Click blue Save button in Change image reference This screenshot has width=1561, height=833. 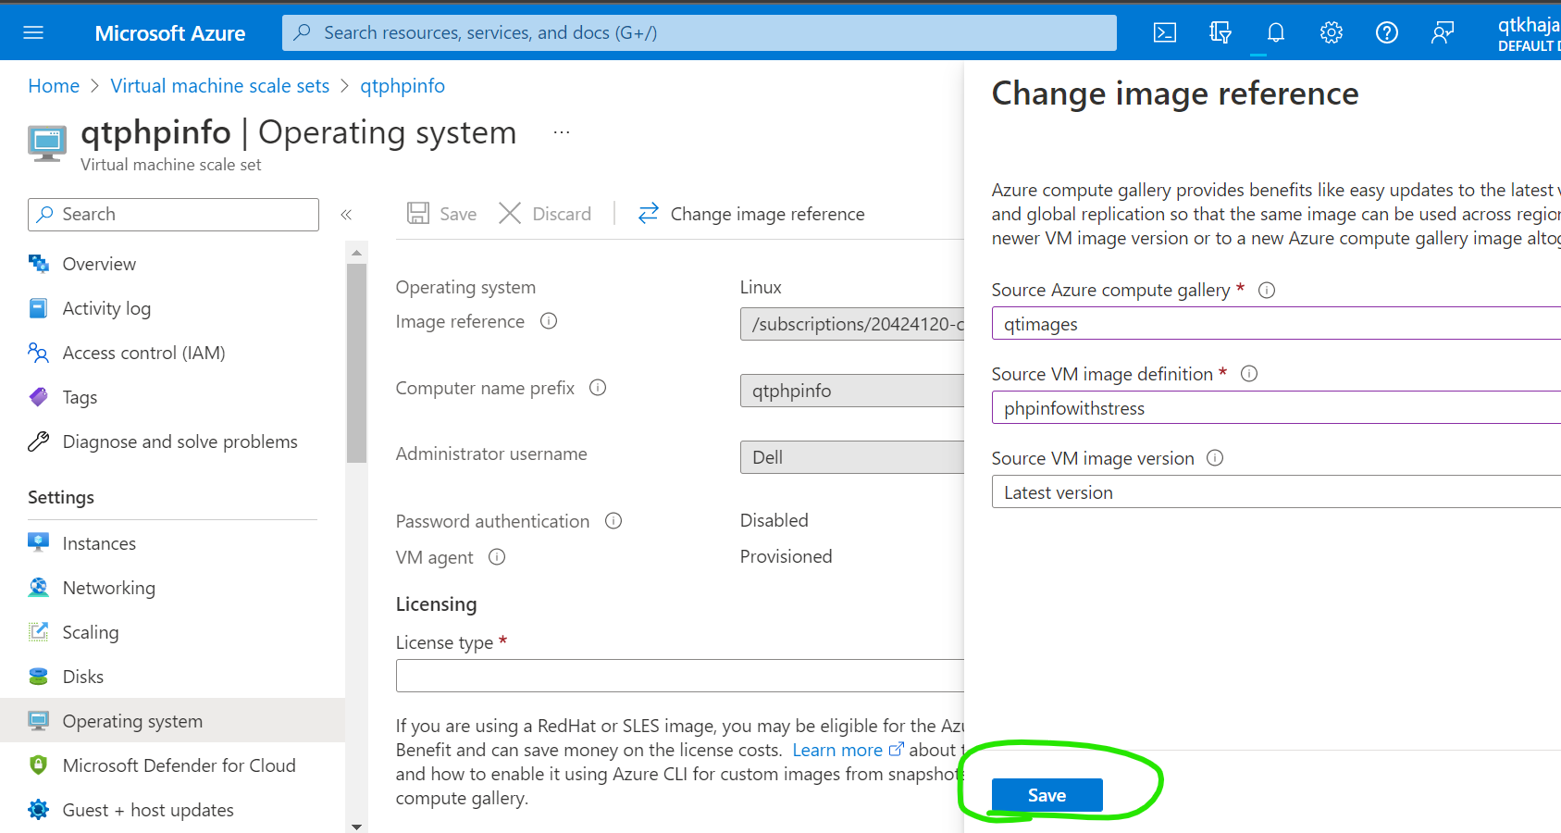point(1047,795)
